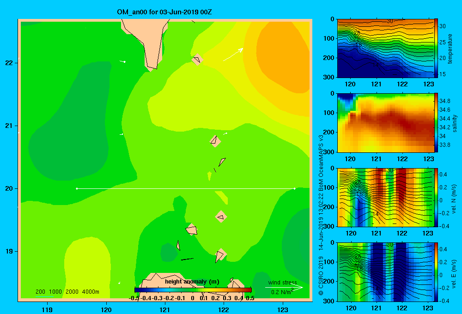Select the 'vel. E (m/s)' label
This screenshot has height=314, width=462.
[x=454, y=273]
